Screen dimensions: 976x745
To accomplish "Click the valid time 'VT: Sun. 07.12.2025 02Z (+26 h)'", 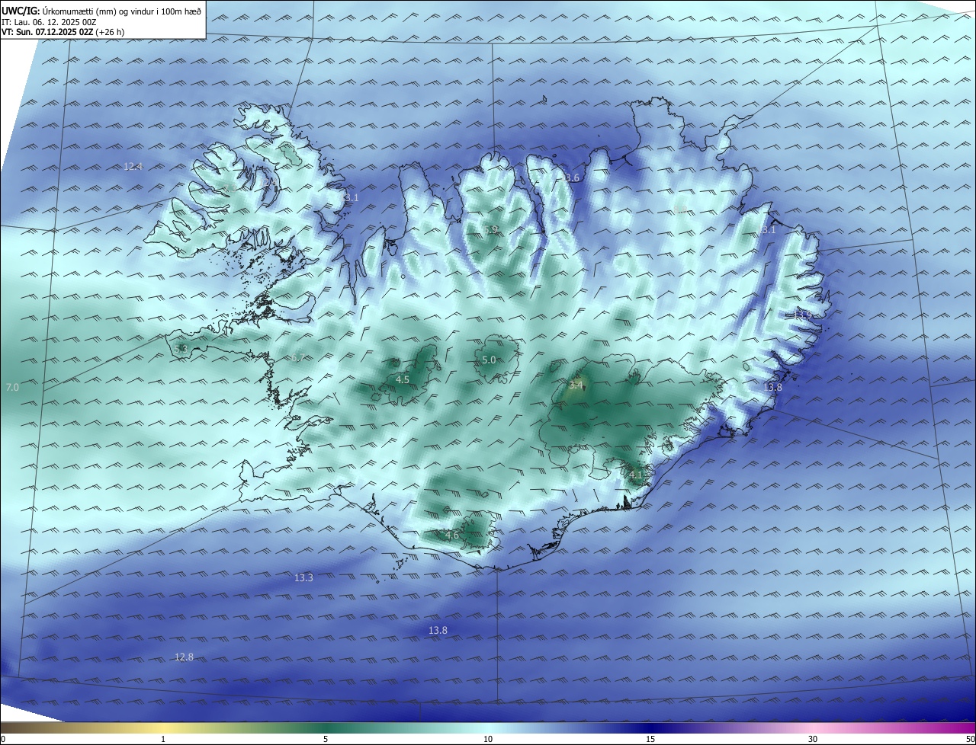I will (x=63, y=32).
